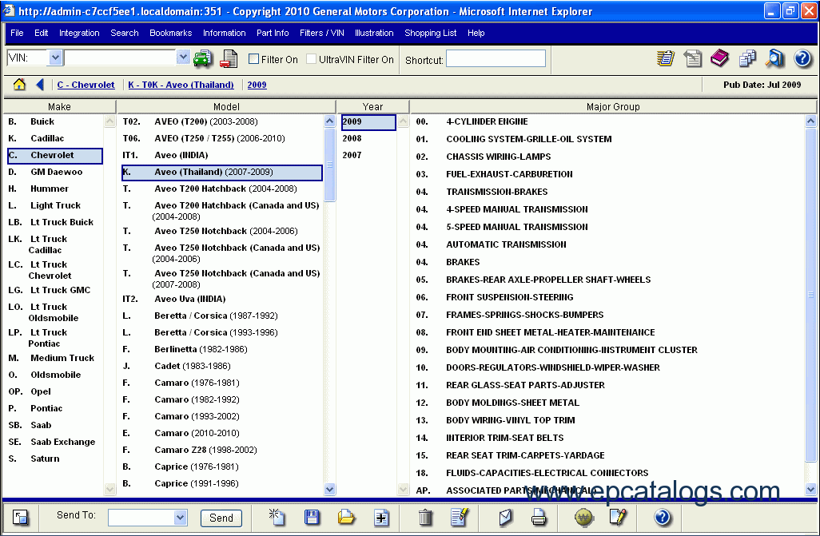This screenshot has height=536, width=820.
Task: Click the gray list page icon in top toolbar
Action: point(692,58)
